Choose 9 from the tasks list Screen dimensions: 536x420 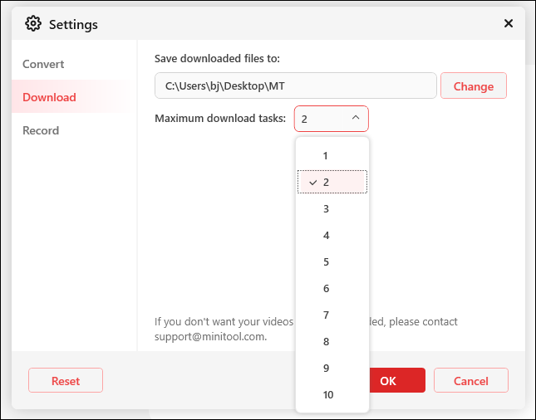click(332, 368)
